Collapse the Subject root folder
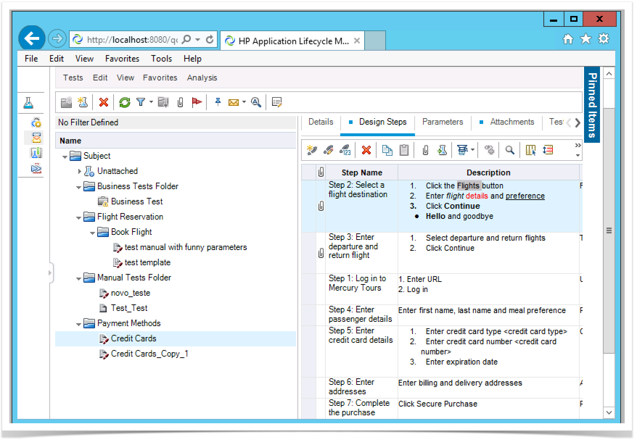The image size is (637, 441). coord(65,157)
